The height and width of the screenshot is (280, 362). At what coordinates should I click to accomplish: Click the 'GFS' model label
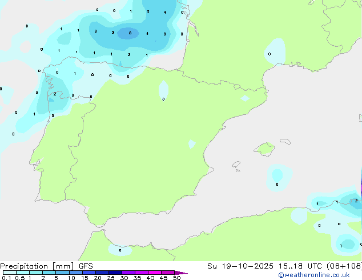[x=86, y=266]
